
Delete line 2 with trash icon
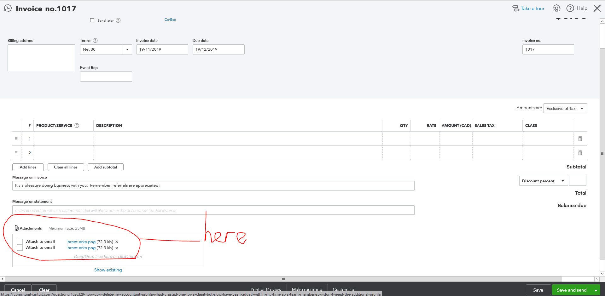click(580, 153)
